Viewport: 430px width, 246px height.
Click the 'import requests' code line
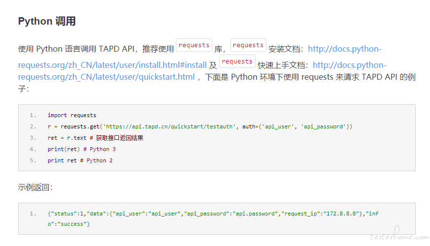tap(72, 115)
